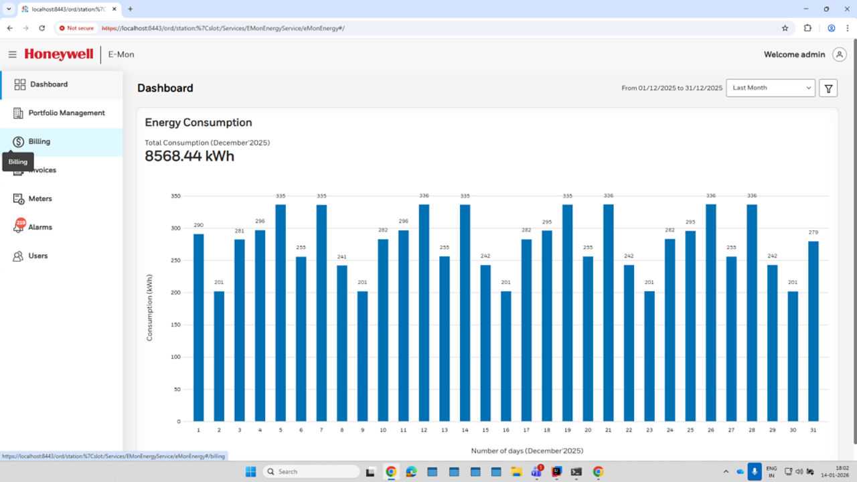The image size is (857, 482).
Task: Click the Welcome admin text
Action: (794, 54)
